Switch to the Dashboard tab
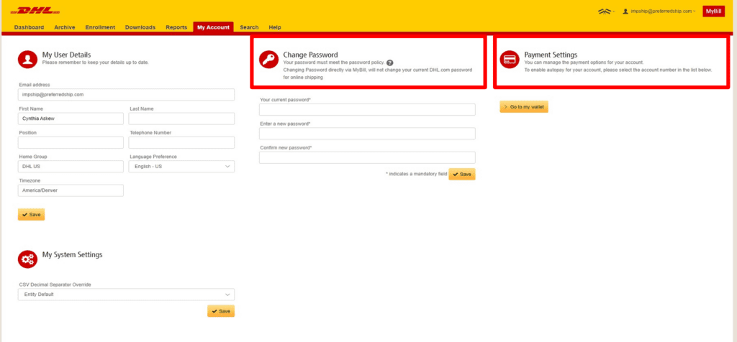The width and height of the screenshot is (737, 342). click(29, 27)
